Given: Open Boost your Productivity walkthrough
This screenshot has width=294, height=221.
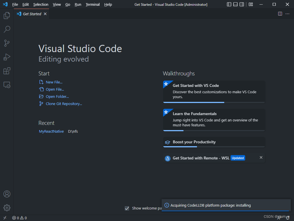Looking at the screenshot, I should coord(214,142).
